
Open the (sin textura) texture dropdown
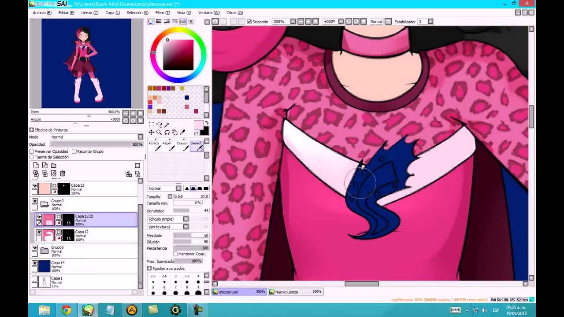pos(168,227)
